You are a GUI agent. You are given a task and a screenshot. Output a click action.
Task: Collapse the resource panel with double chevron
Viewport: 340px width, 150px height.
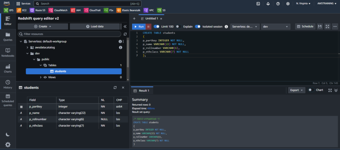pos(125,26)
